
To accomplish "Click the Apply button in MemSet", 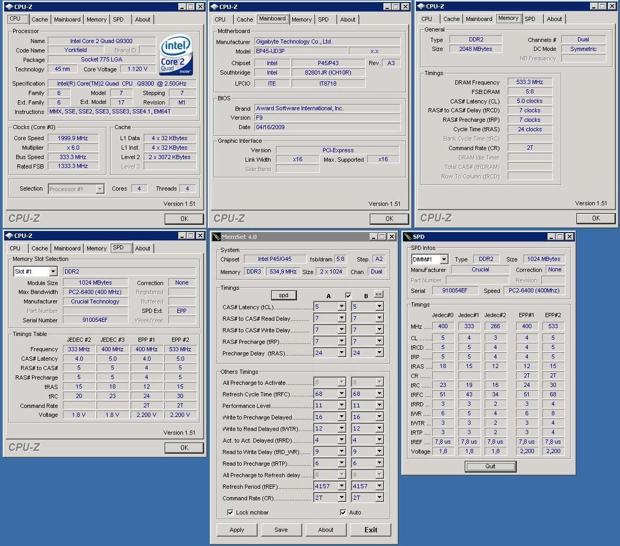I will 237,530.
